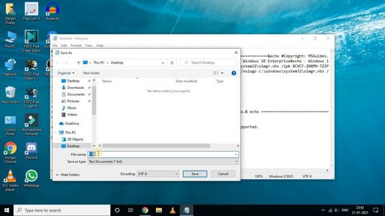This screenshot has height=216, width=385.
Task: Launch VSDC Free Video Capture shortcut
Action: pos(31,70)
